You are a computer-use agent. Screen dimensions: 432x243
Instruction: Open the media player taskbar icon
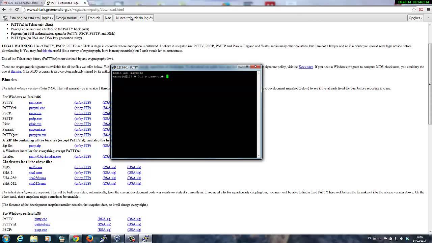47,238
